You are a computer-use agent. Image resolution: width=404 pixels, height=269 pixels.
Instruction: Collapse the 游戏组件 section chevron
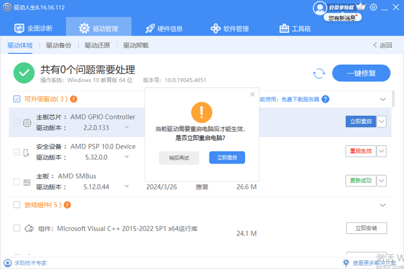point(383,205)
